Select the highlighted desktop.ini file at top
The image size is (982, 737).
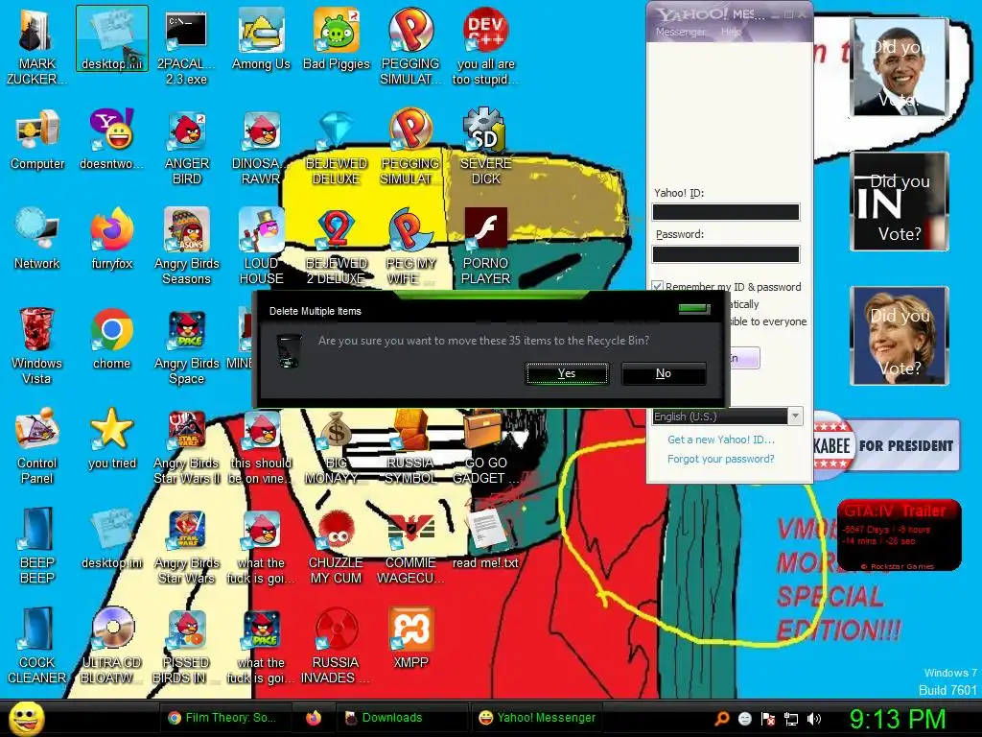(x=112, y=38)
